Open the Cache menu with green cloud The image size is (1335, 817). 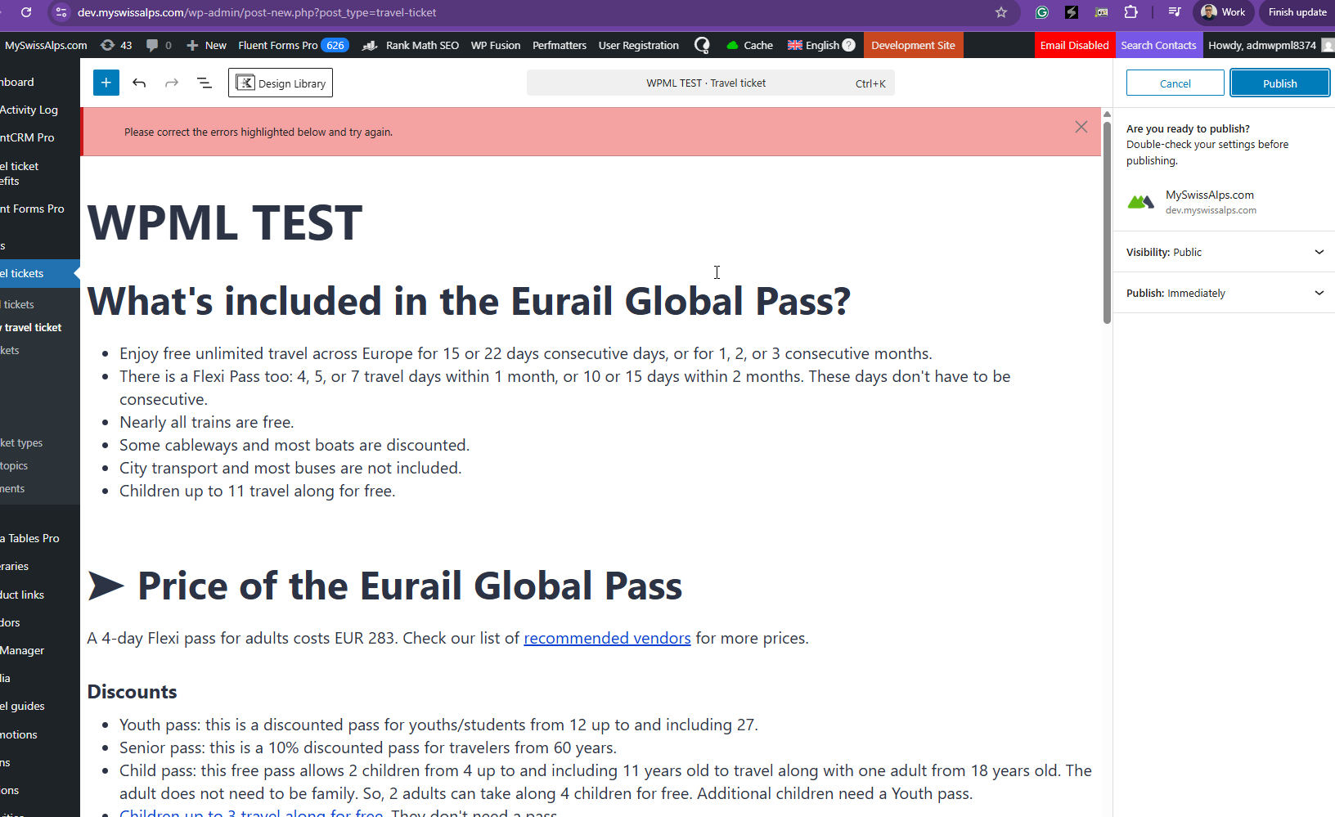(x=749, y=45)
